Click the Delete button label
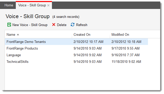The image size is (164, 94). pos(62,25)
